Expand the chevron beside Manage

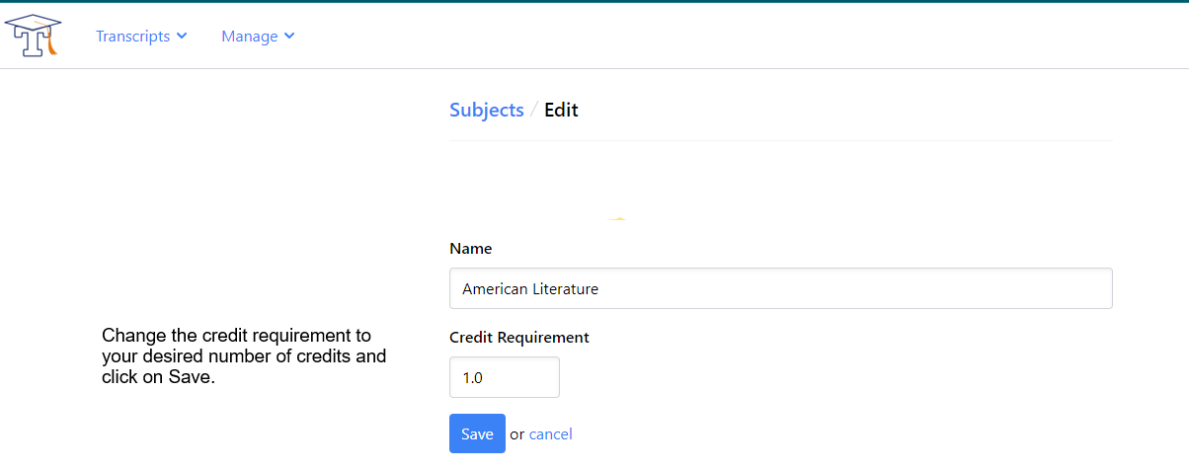coord(289,37)
